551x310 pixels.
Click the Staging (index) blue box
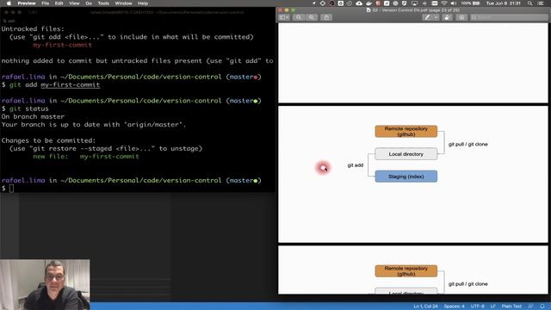[x=406, y=177]
